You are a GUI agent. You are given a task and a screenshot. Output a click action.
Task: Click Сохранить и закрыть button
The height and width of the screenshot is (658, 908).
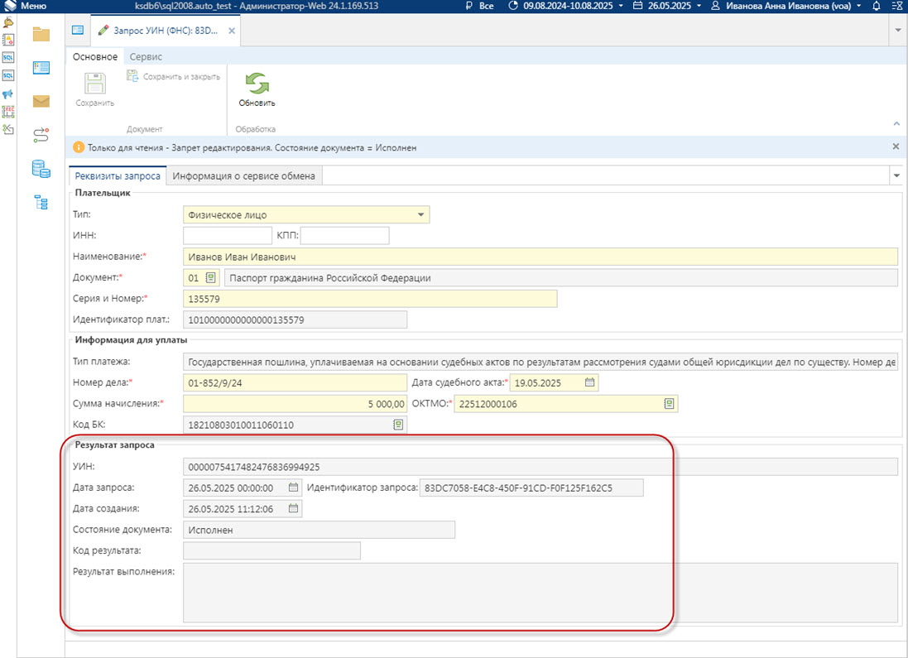174,76
